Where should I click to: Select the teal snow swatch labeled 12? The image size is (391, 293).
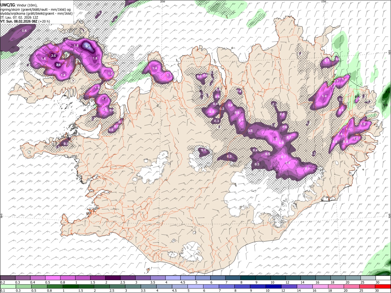293,278
